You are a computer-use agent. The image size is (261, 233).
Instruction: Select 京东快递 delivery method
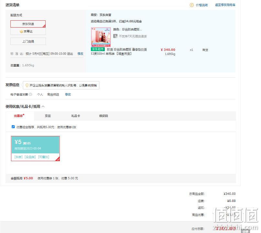[x=28, y=24]
